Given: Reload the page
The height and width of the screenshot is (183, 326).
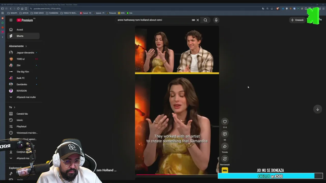Looking at the screenshot, I should 18,9.
